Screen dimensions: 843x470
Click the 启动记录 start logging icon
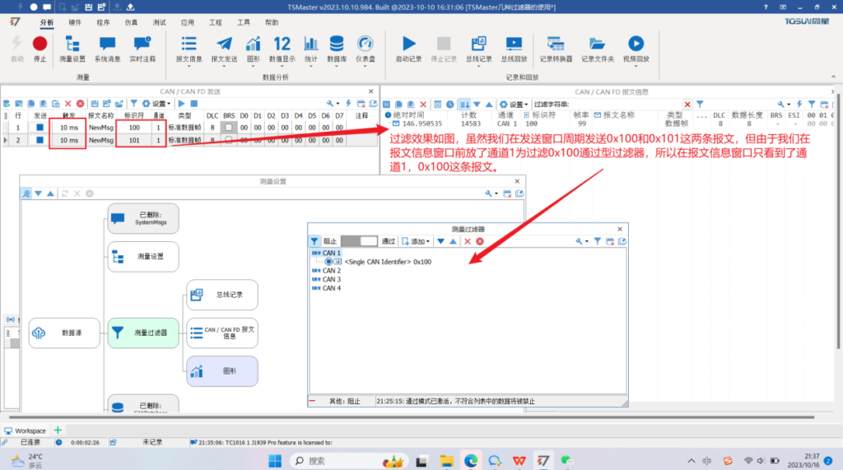pyautogui.click(x=408, y=46)
